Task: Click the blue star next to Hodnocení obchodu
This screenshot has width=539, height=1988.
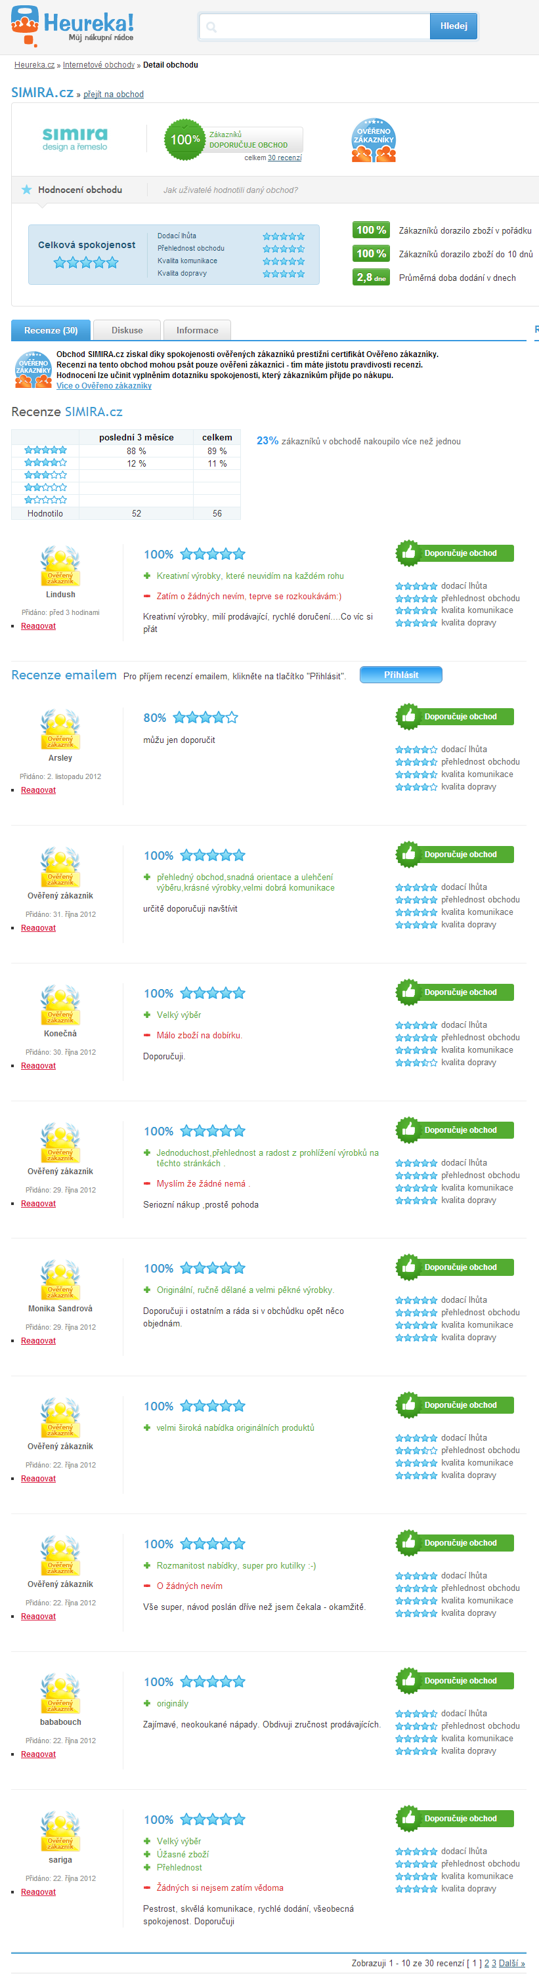Action: 27,190
